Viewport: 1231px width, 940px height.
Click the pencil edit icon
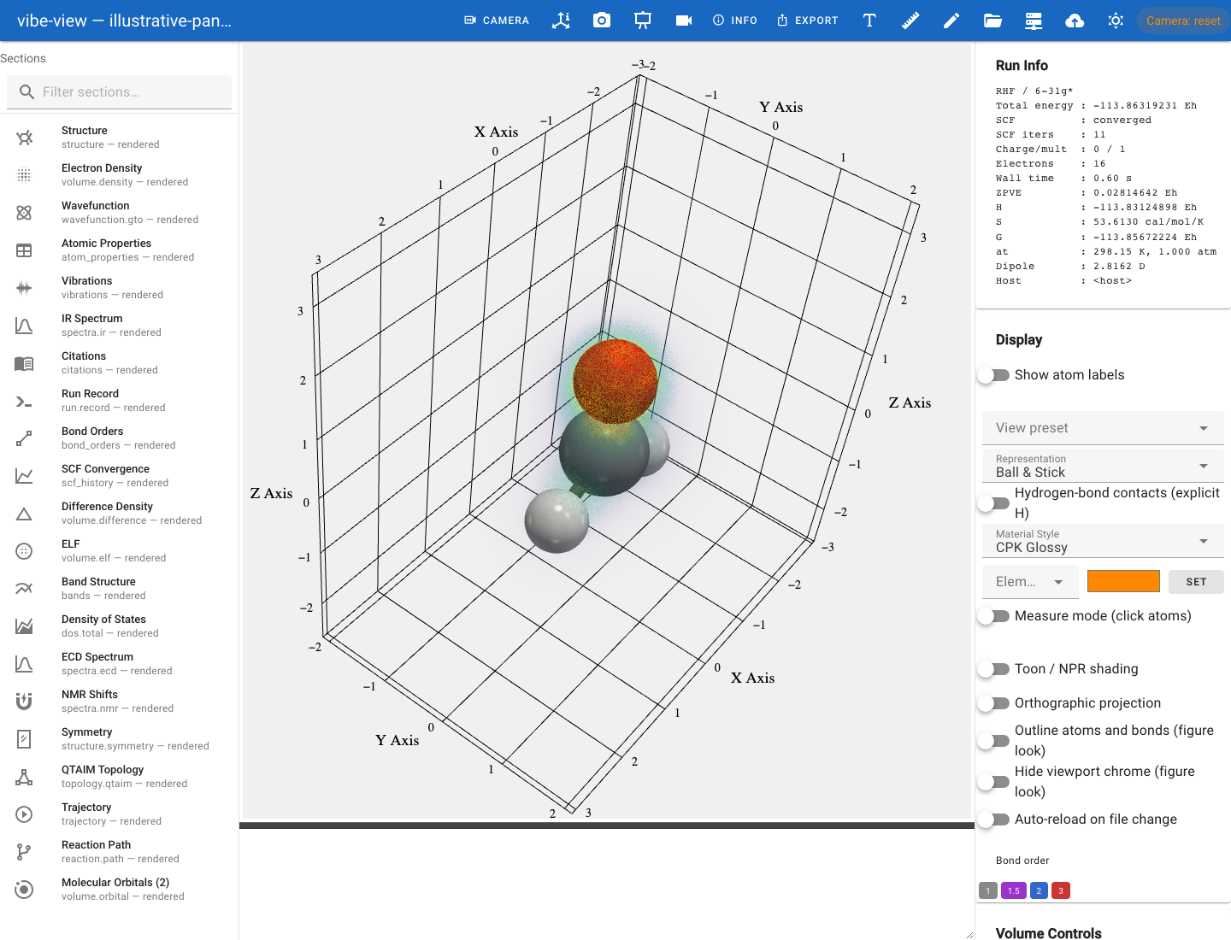pos(951,21)
